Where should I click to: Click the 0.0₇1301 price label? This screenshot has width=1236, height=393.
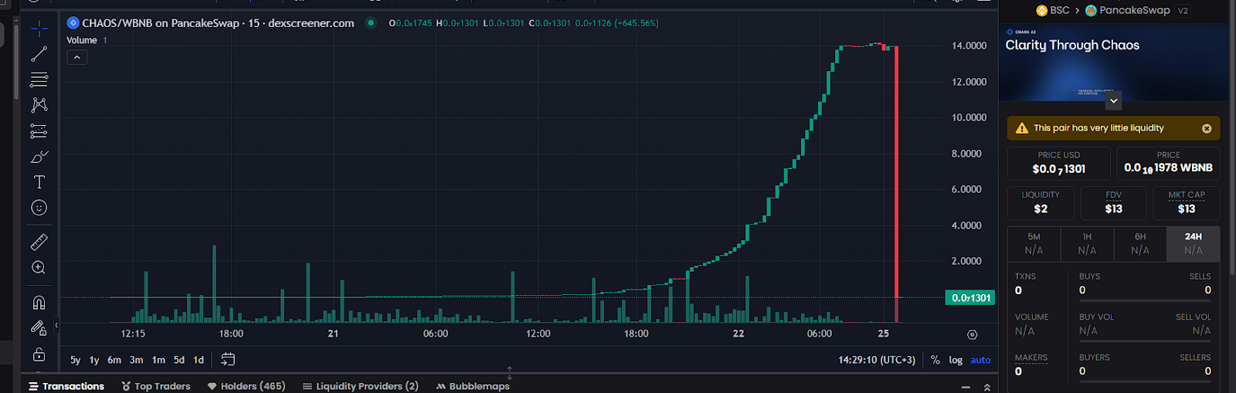971,298
